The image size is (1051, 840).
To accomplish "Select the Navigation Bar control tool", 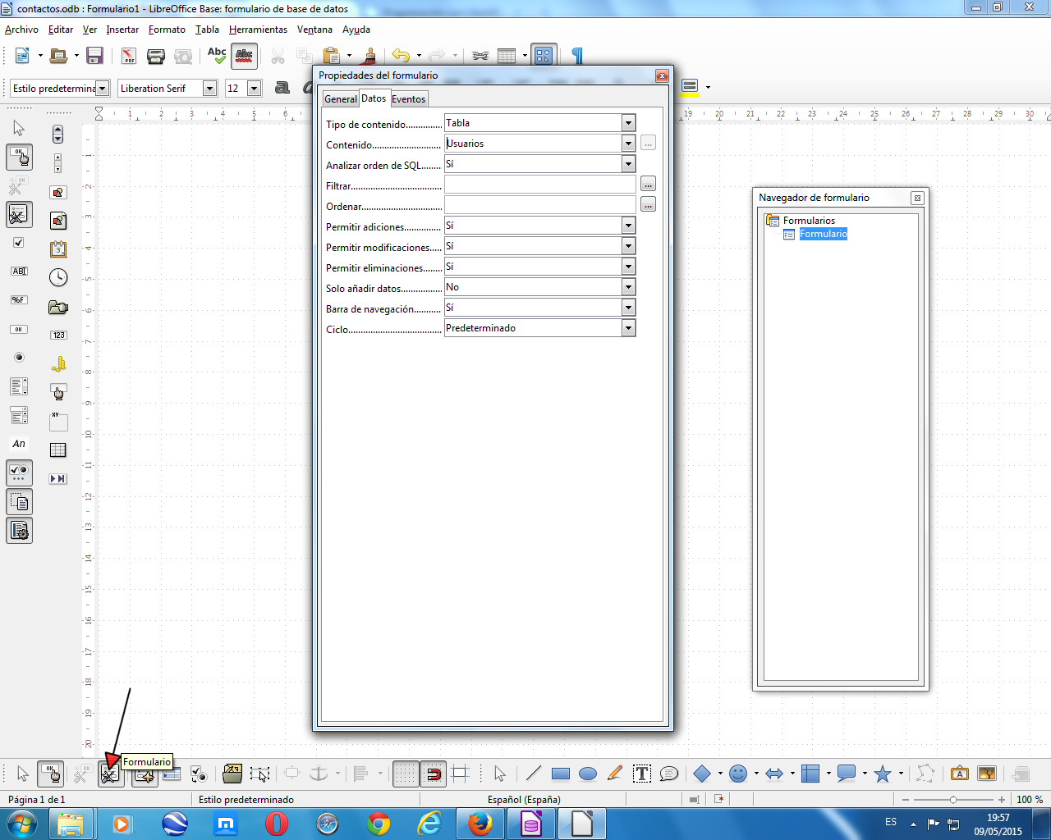I will click(x=57, y=479).
